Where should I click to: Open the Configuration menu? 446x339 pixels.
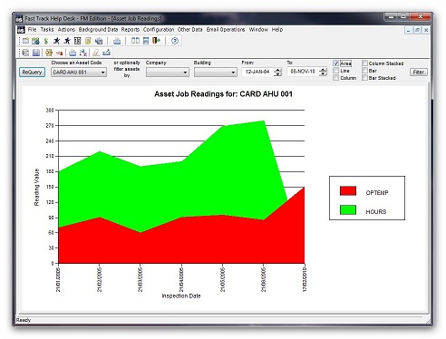(x=159, y=30)
